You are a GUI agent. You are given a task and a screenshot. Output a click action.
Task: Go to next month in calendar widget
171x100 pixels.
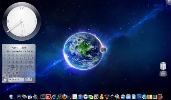(32, 48)
